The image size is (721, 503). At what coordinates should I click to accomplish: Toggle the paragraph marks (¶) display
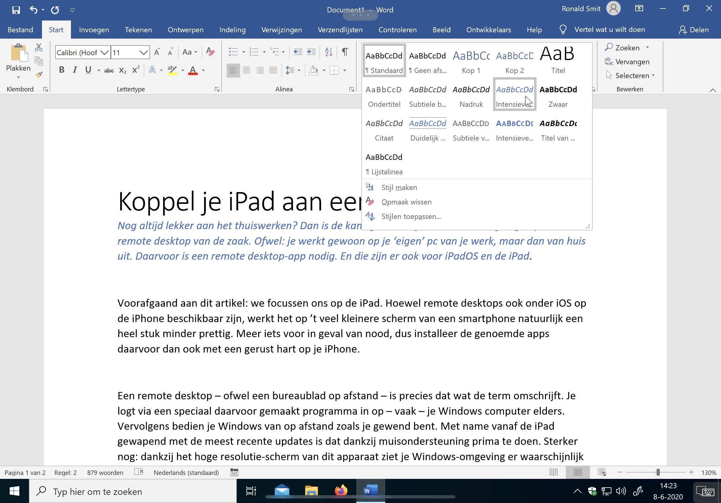tap(345, 52)
